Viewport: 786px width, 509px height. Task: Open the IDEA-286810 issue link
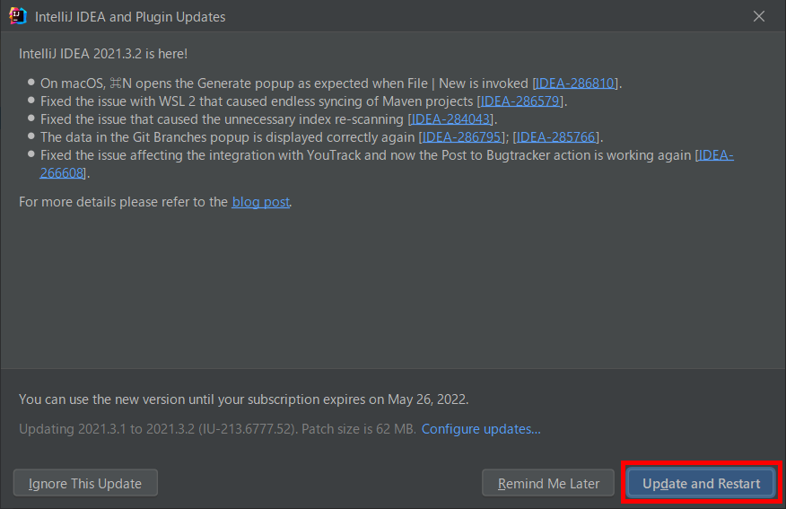(x=575, y=83)
